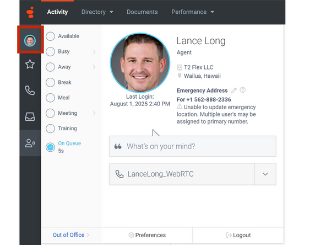The image size is (326, 245).
Task: Open the Directory menu
Action: tap(97, 12)
